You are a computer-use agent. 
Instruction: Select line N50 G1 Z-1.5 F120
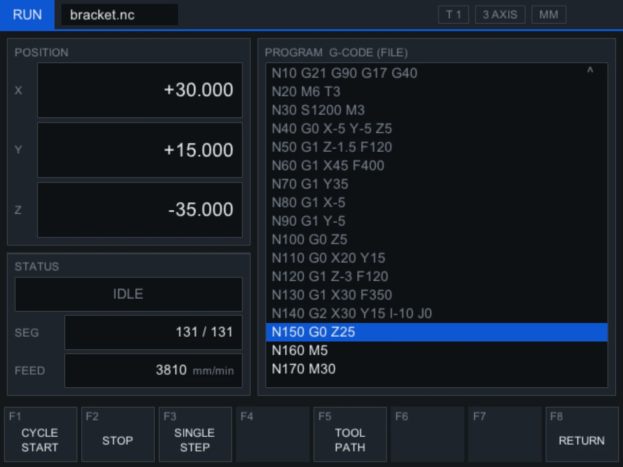coord(437,147)
